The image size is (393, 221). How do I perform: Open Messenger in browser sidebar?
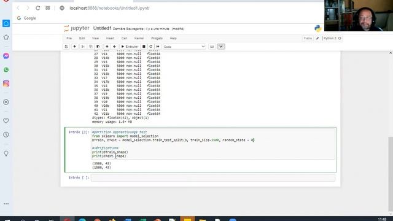pyautogui.click(x=6, y=56)
